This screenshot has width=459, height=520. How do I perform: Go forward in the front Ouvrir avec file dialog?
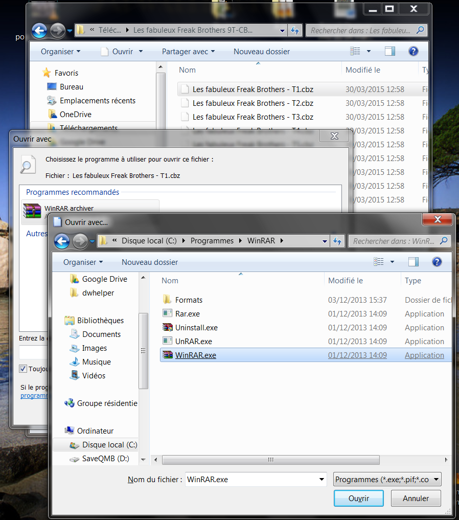tap(80, 241)
